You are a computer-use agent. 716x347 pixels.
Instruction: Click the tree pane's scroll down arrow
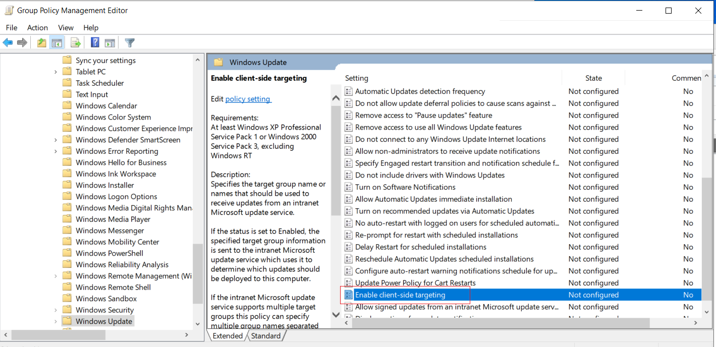[x=198, y=324]
